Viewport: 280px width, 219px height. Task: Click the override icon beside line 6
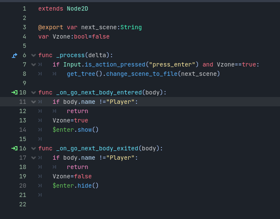pos(14,55)
